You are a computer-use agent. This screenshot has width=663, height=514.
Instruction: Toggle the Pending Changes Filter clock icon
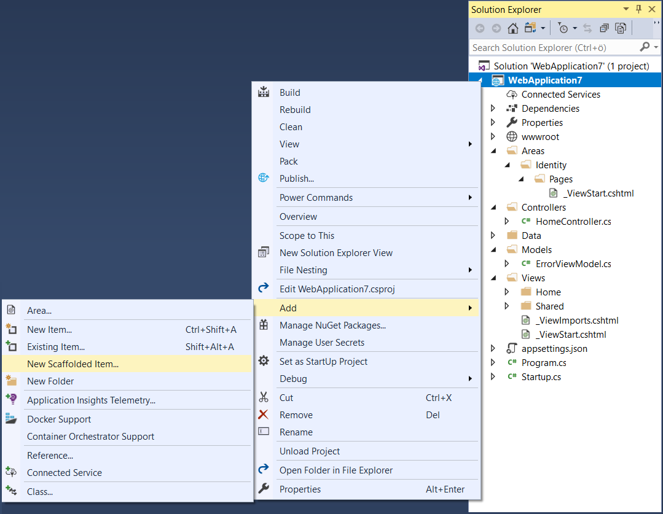tap(563, 28)
